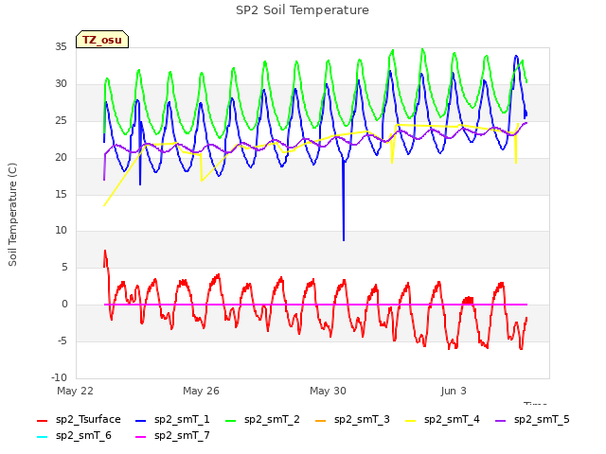Click the Jun 3 x-axis tick label
This screenshot has height=454, width=606.
click(454, 391)
